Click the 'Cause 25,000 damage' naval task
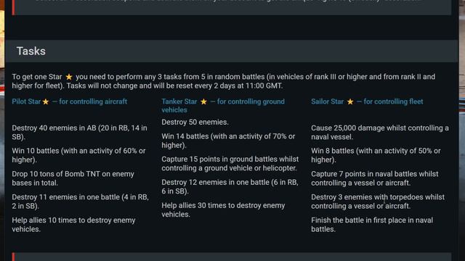This screenshot has height=261, width=465. tap(380, 132)
